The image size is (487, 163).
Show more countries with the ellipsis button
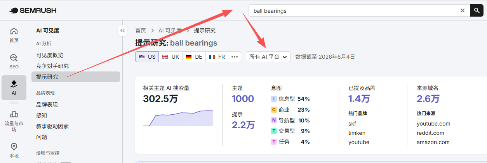(235, 57)
